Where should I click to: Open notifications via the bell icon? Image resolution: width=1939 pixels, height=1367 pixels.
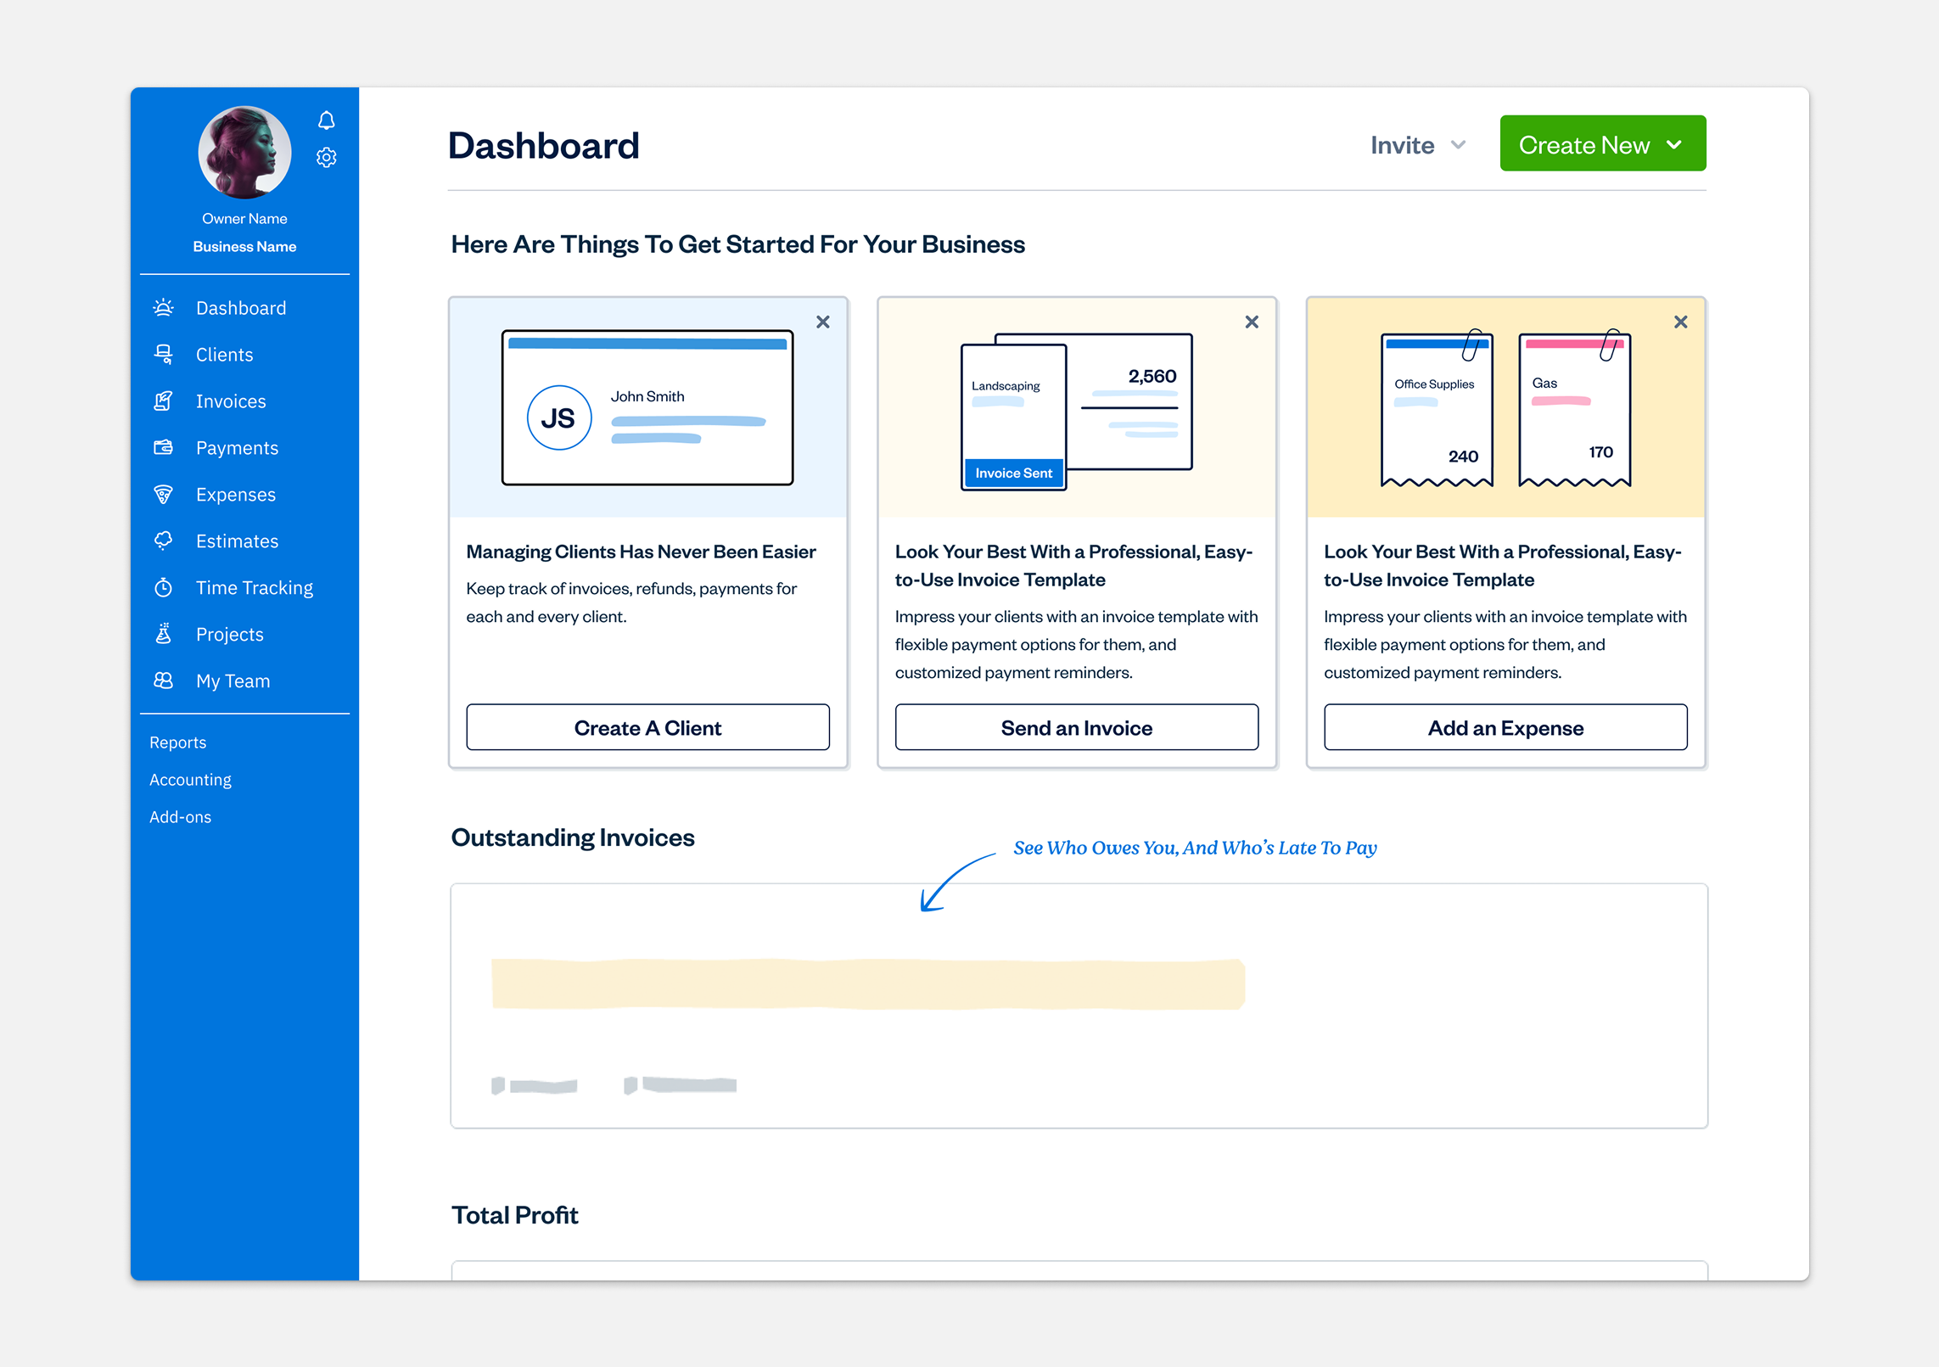pyautogui.click(x=326, y=120)
